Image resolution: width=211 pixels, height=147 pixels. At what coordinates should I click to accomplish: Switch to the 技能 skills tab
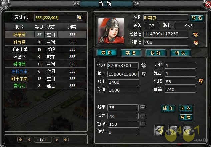156,53
